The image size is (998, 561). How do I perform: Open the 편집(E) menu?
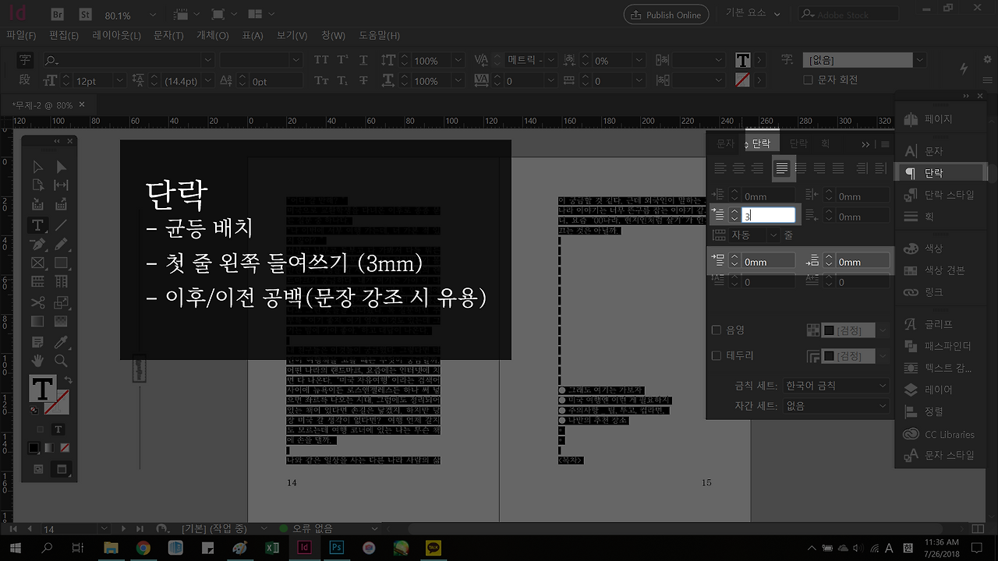pyautogui.click(x=64, y=36)
